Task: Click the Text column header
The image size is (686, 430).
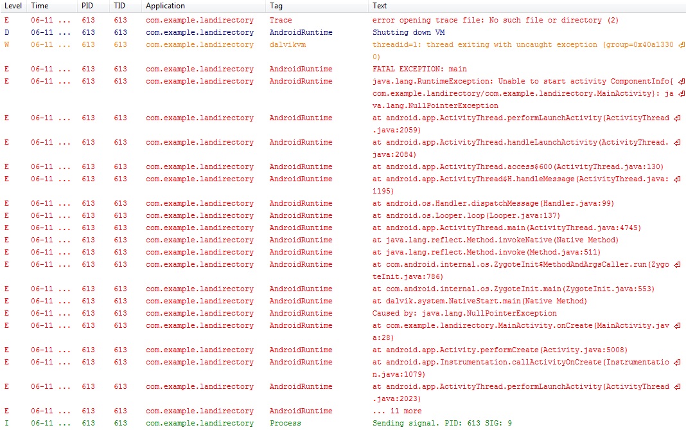Action: point(380,6)
